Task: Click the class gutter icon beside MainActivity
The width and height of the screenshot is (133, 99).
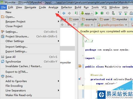Action: pyautogui.click(x=80, y=66)
